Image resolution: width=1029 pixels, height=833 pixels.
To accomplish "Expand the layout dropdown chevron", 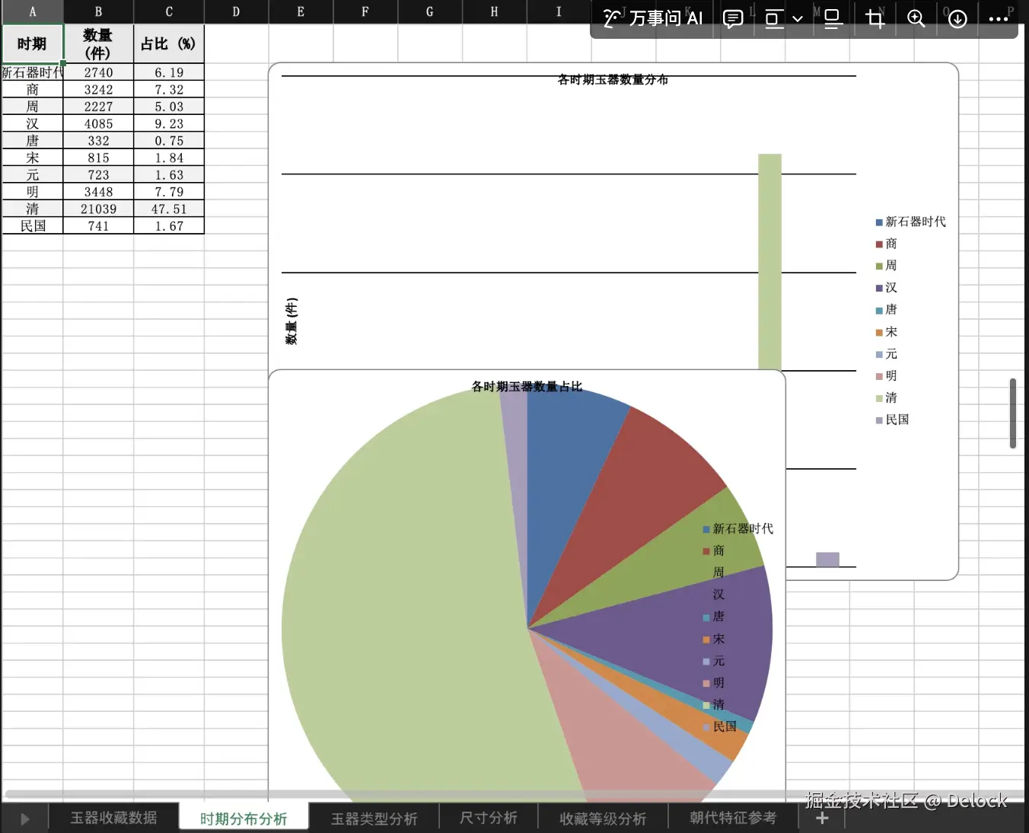I will click(x=798, y=19).
